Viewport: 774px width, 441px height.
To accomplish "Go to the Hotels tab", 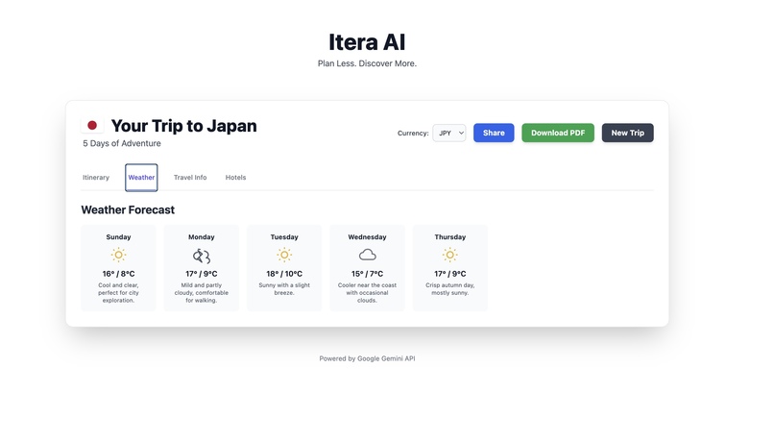I will (235, 178).
